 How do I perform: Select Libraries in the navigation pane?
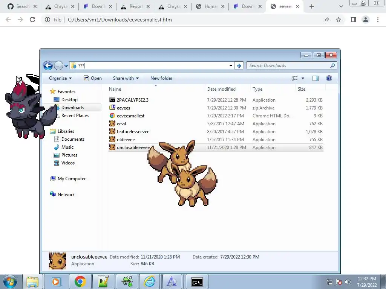point(66,131)
